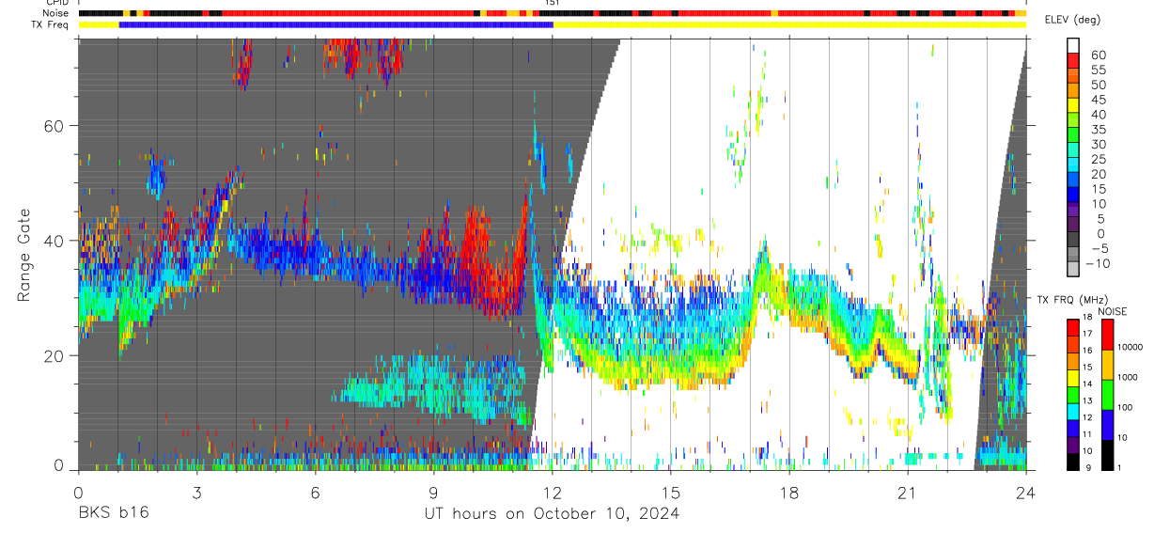Click the "50" value in the ELEV legend
1154x533 pixels.
[1098, 85]
